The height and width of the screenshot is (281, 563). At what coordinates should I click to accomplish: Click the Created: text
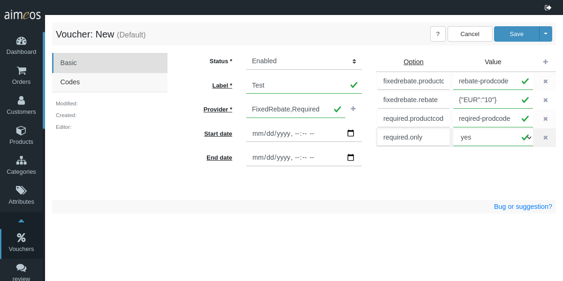click(66, 115)
